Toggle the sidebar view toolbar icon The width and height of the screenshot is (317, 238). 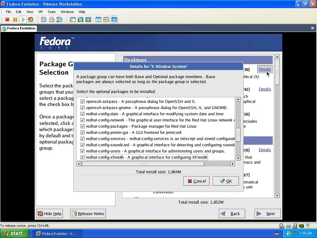(72, 20)
